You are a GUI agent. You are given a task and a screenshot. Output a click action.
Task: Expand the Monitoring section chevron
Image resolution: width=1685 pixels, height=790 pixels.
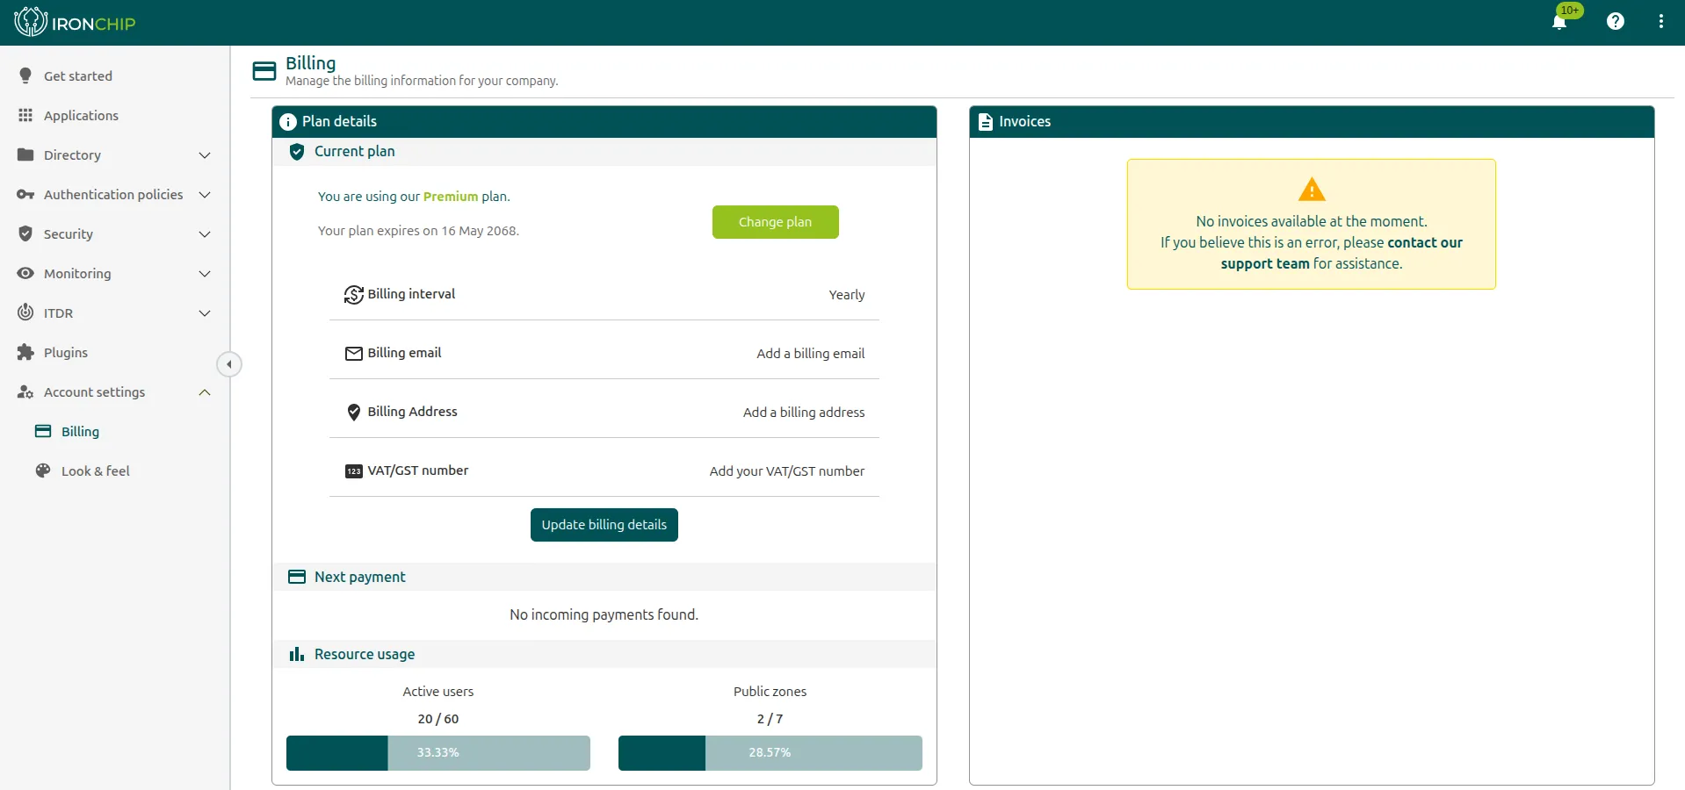(205, 274)
